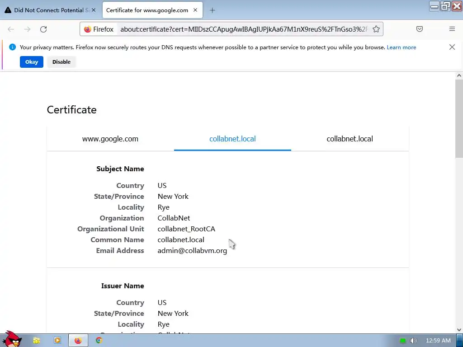Select the collabnet_RootCA organizational unit value
The height and width of the screenshot is (347, 463).
(x=186, y=229)
